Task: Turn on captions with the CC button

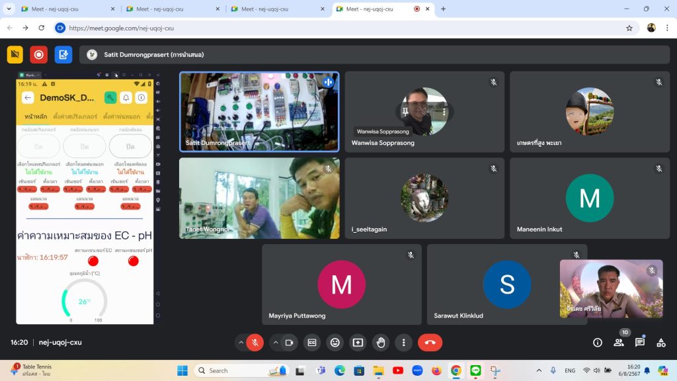Action: (x=312, y=343)
